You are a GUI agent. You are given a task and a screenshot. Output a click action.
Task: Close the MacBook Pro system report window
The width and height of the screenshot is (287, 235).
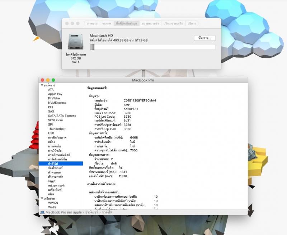click(x=42, y=80)
